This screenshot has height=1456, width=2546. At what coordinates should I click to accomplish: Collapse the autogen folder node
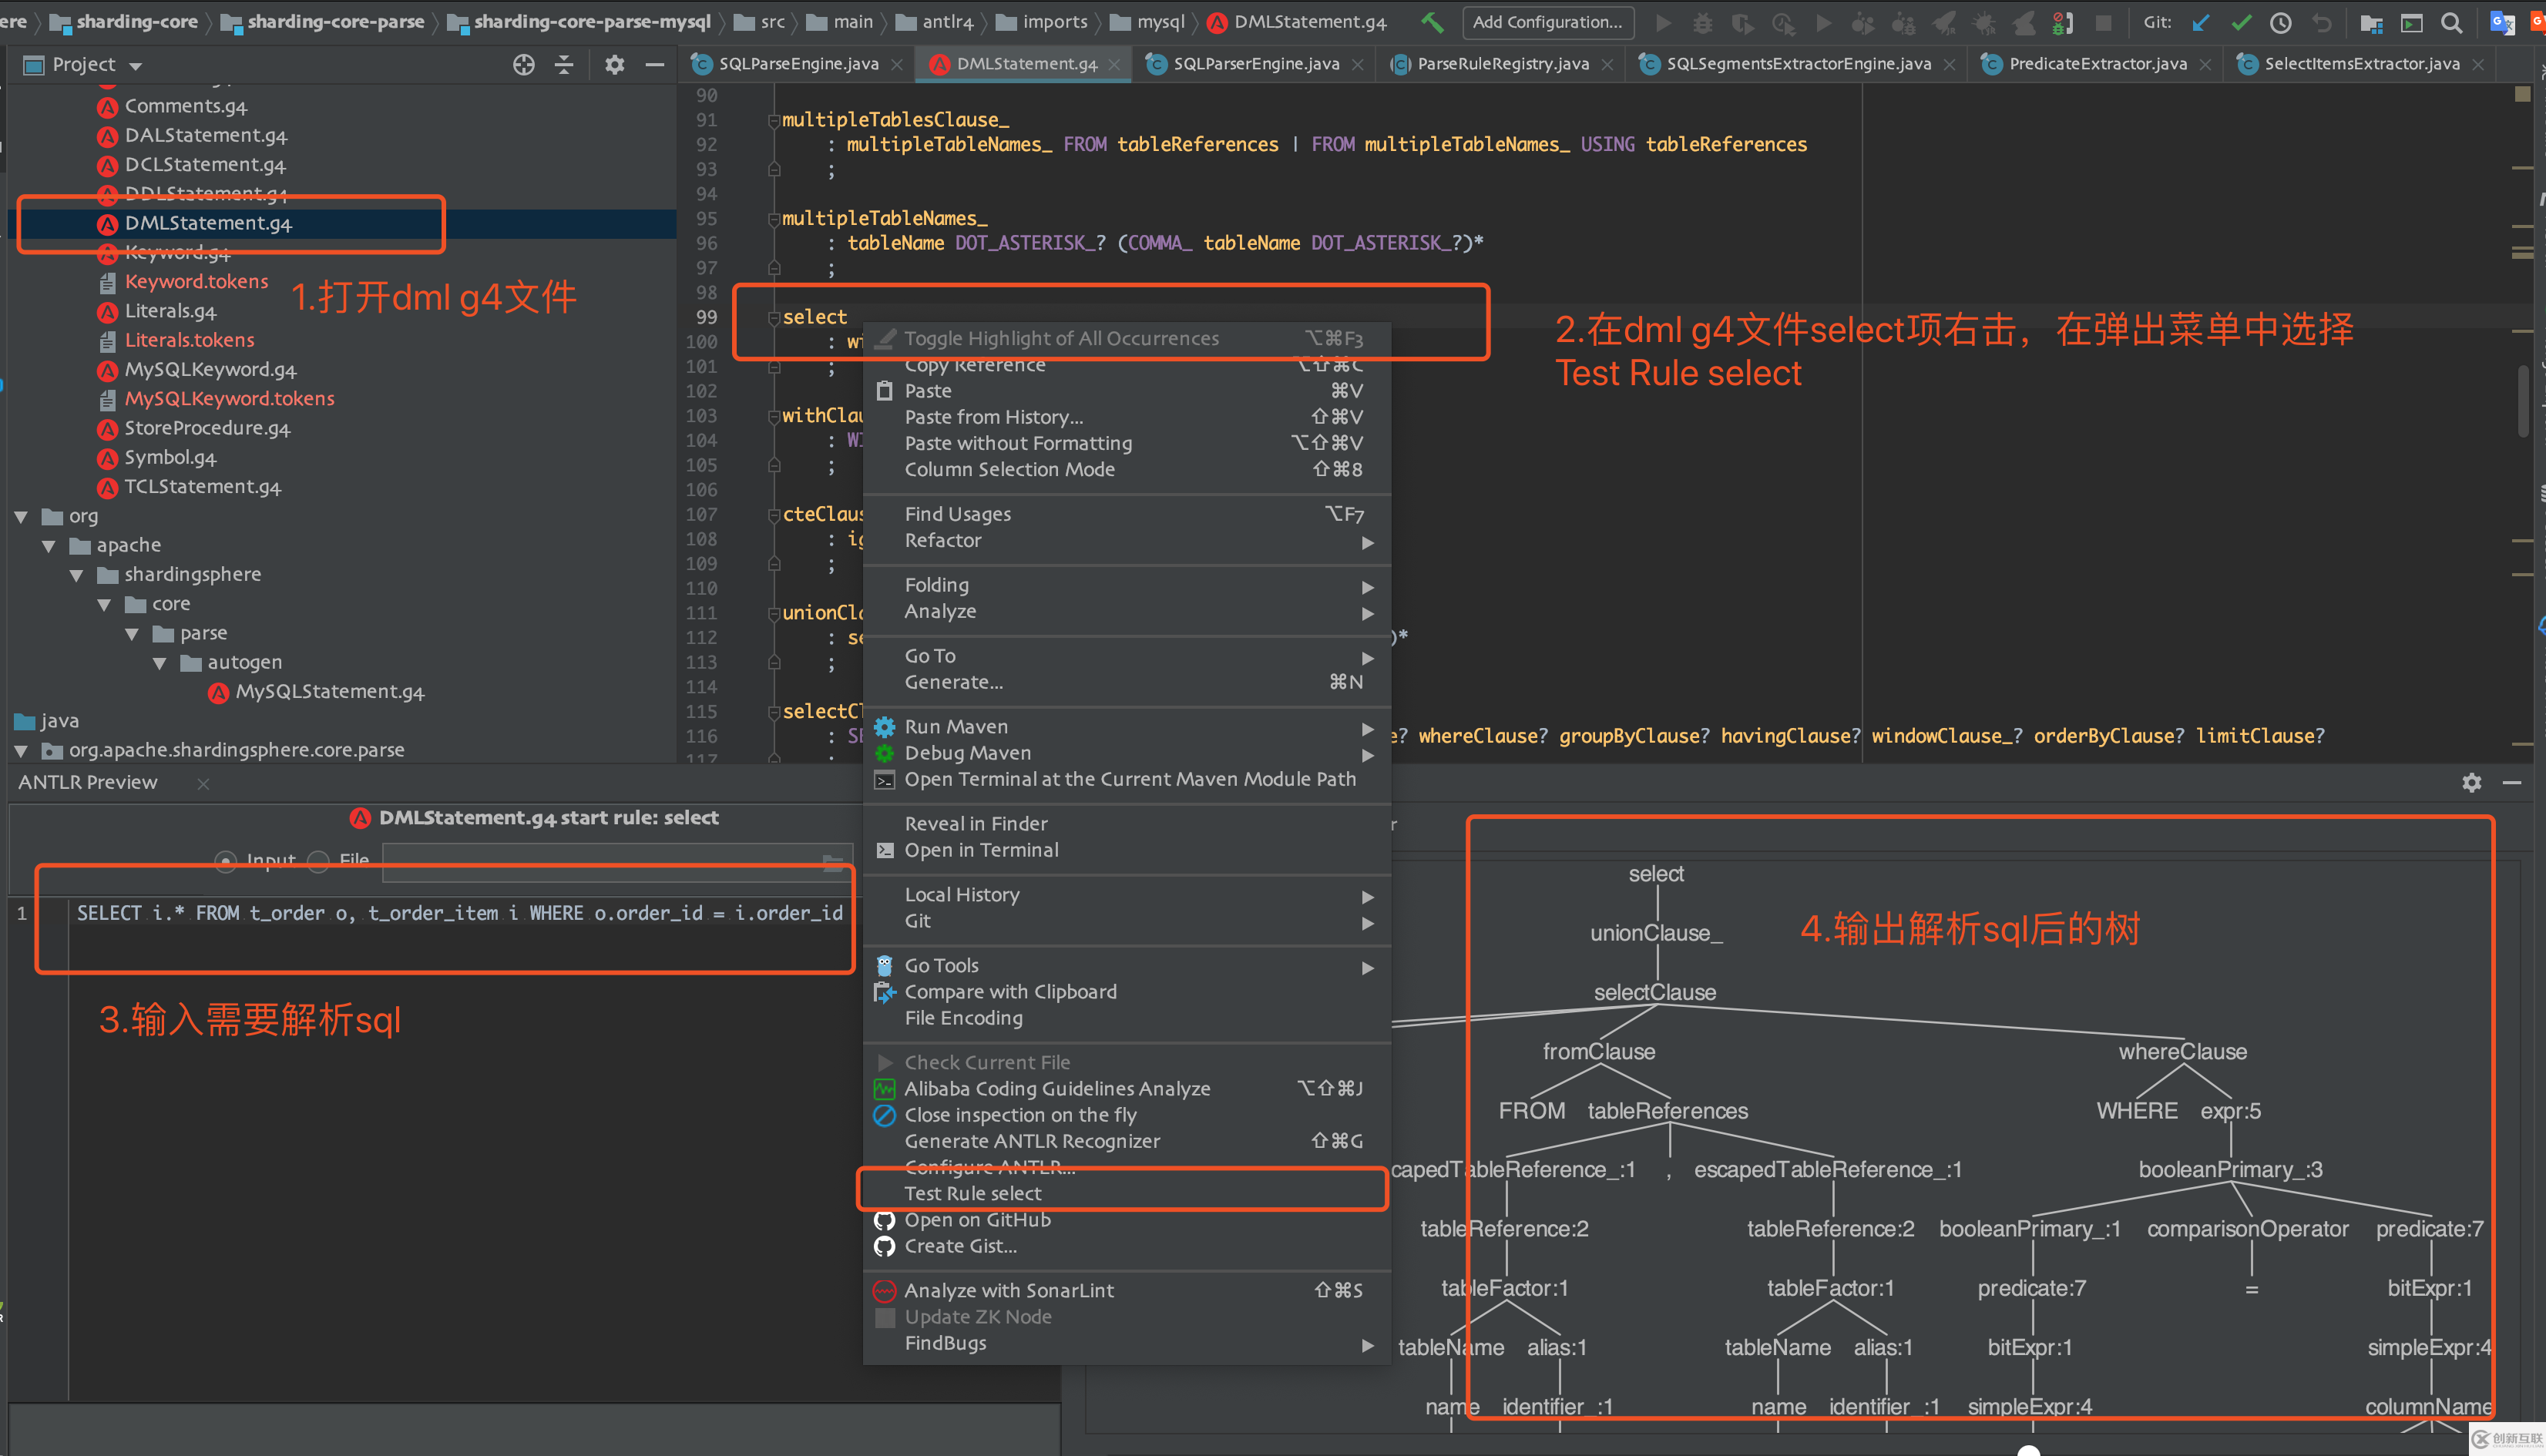(x=159, y=663)
